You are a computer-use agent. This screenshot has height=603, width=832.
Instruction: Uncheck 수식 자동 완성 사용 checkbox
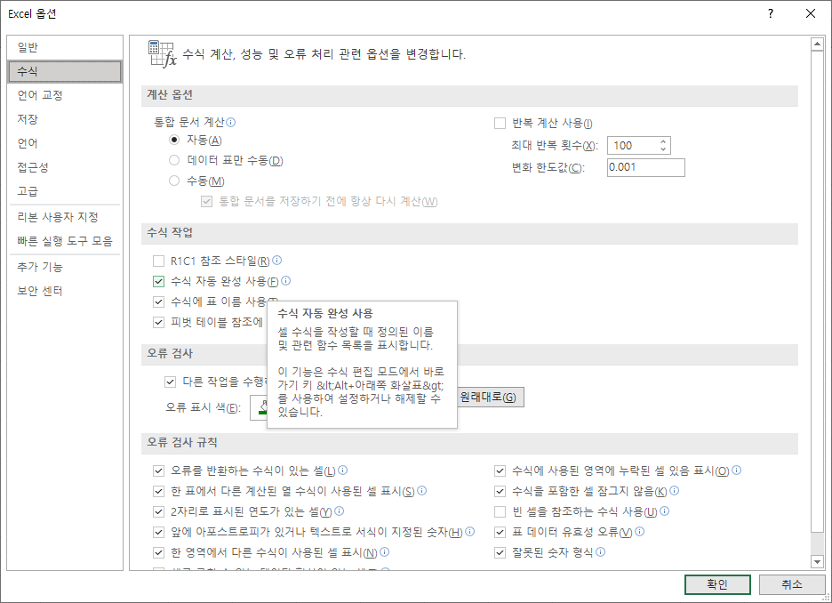click(x=158, y=281)
